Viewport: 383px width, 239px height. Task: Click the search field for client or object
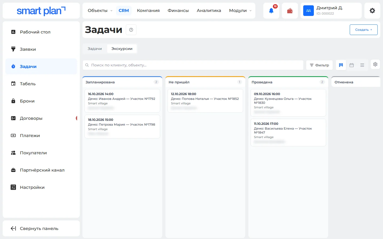(193, 65)
